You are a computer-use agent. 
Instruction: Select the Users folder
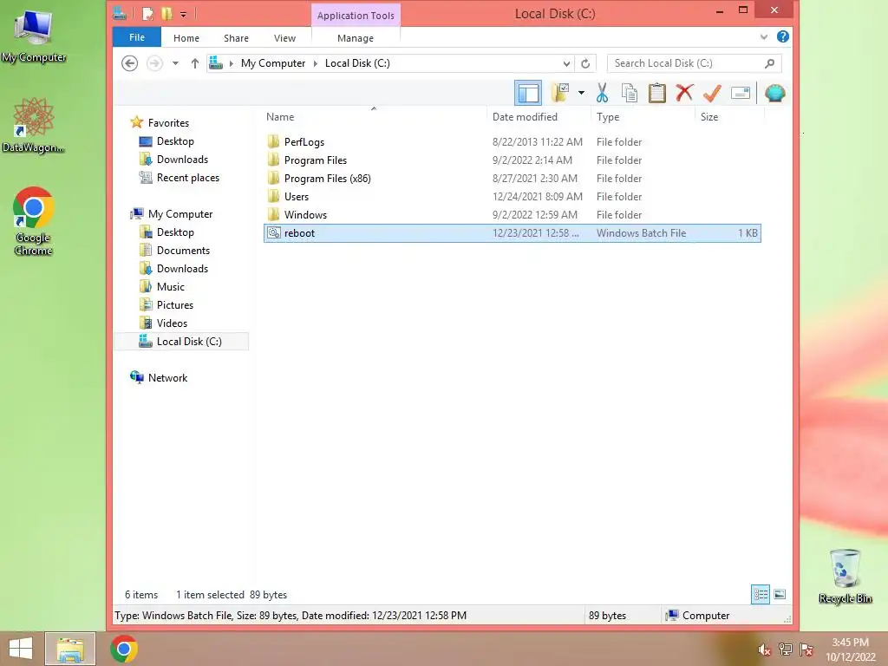[x=513, y=196]
